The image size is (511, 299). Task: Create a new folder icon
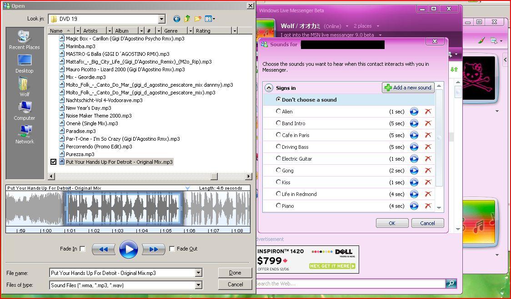point(197,19)
